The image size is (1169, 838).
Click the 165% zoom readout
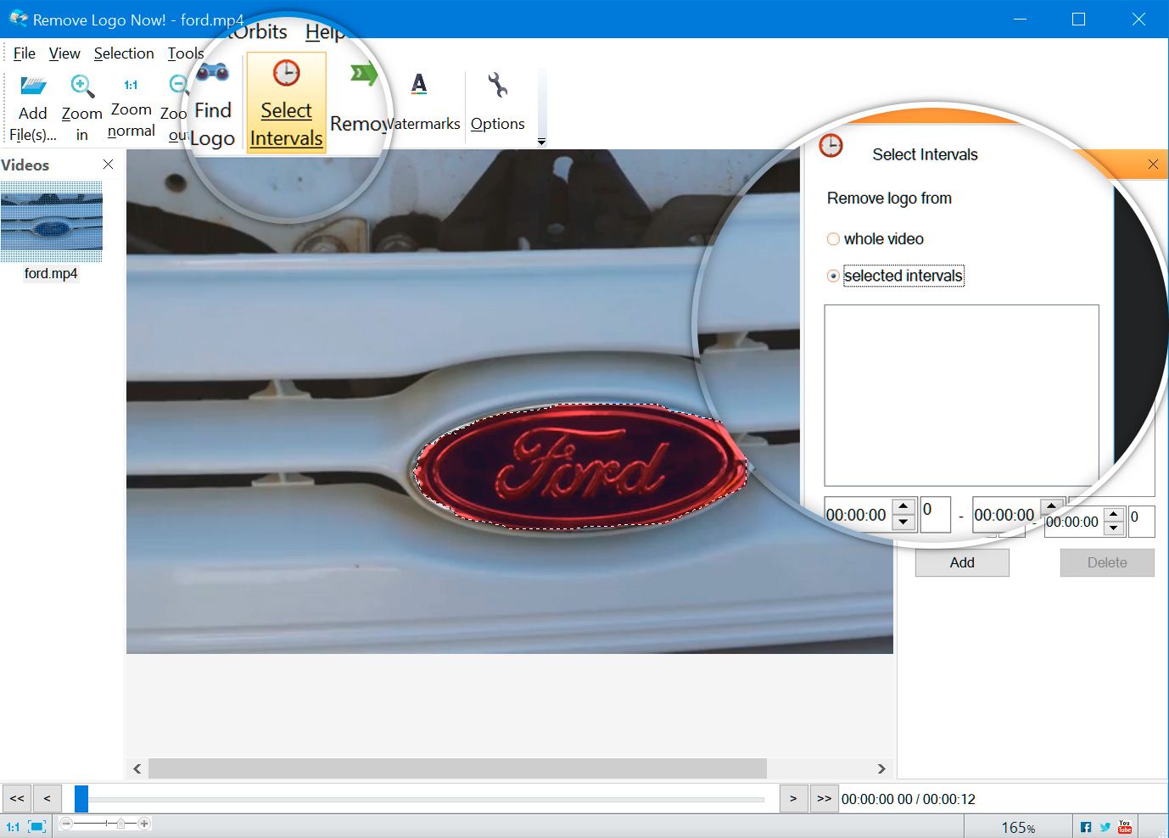(x=1018, y=827)
